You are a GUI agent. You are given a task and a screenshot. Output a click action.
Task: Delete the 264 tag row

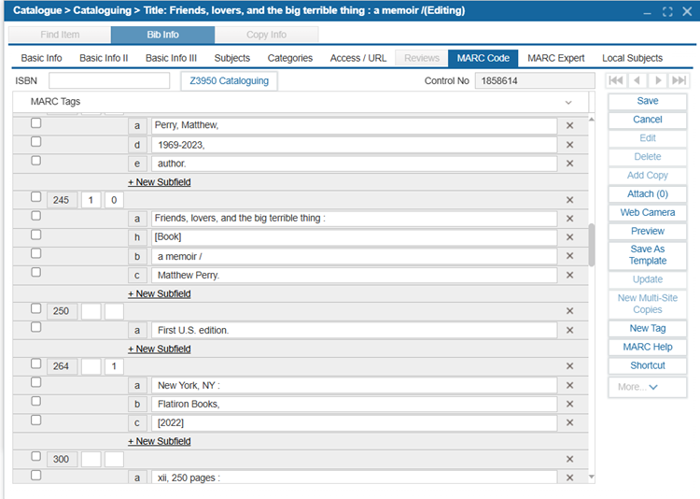pos(569,366)
